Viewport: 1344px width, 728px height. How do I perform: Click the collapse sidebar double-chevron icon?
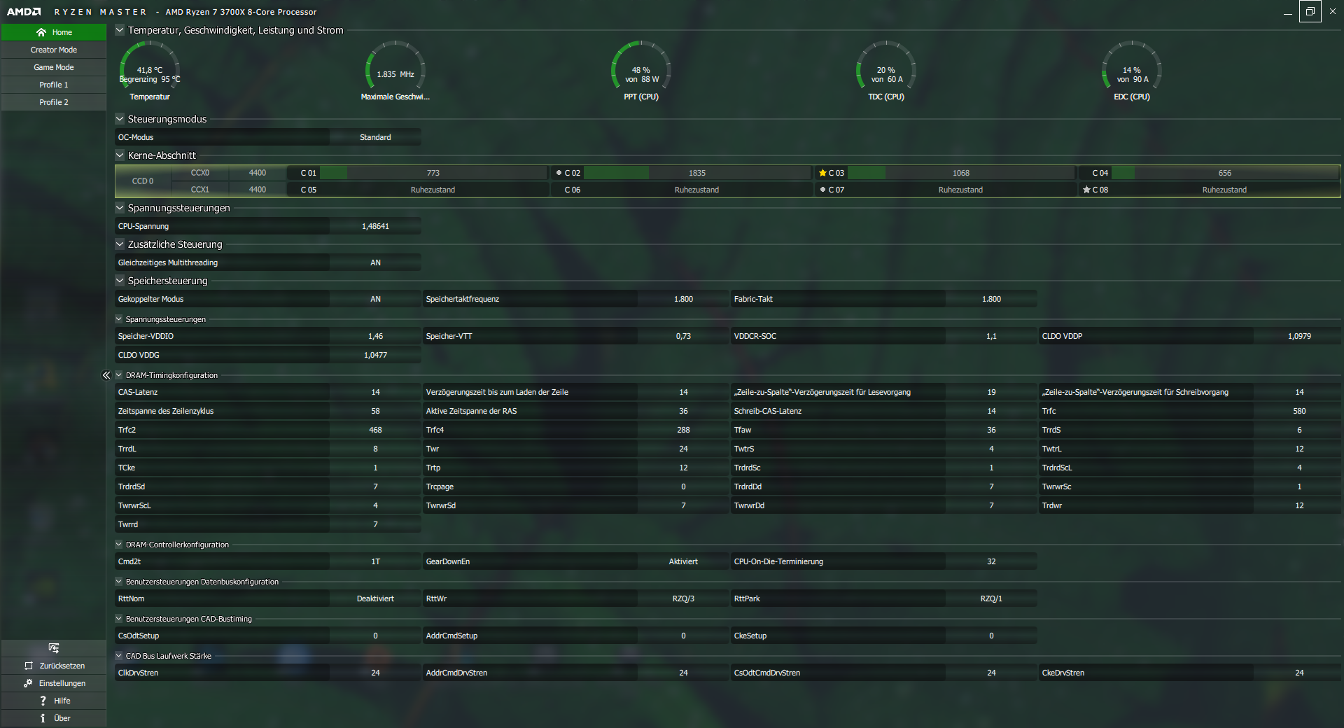106,375
